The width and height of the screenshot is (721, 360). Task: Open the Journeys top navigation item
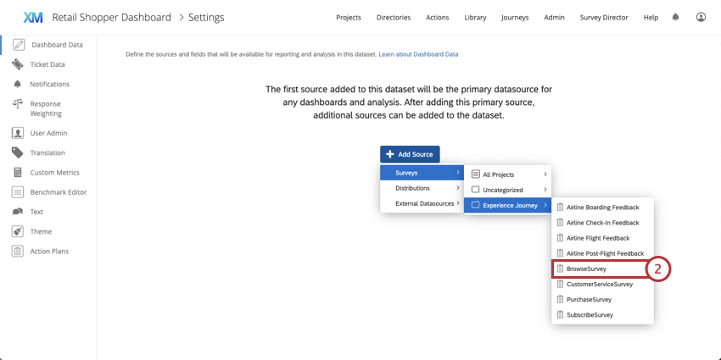515,18
